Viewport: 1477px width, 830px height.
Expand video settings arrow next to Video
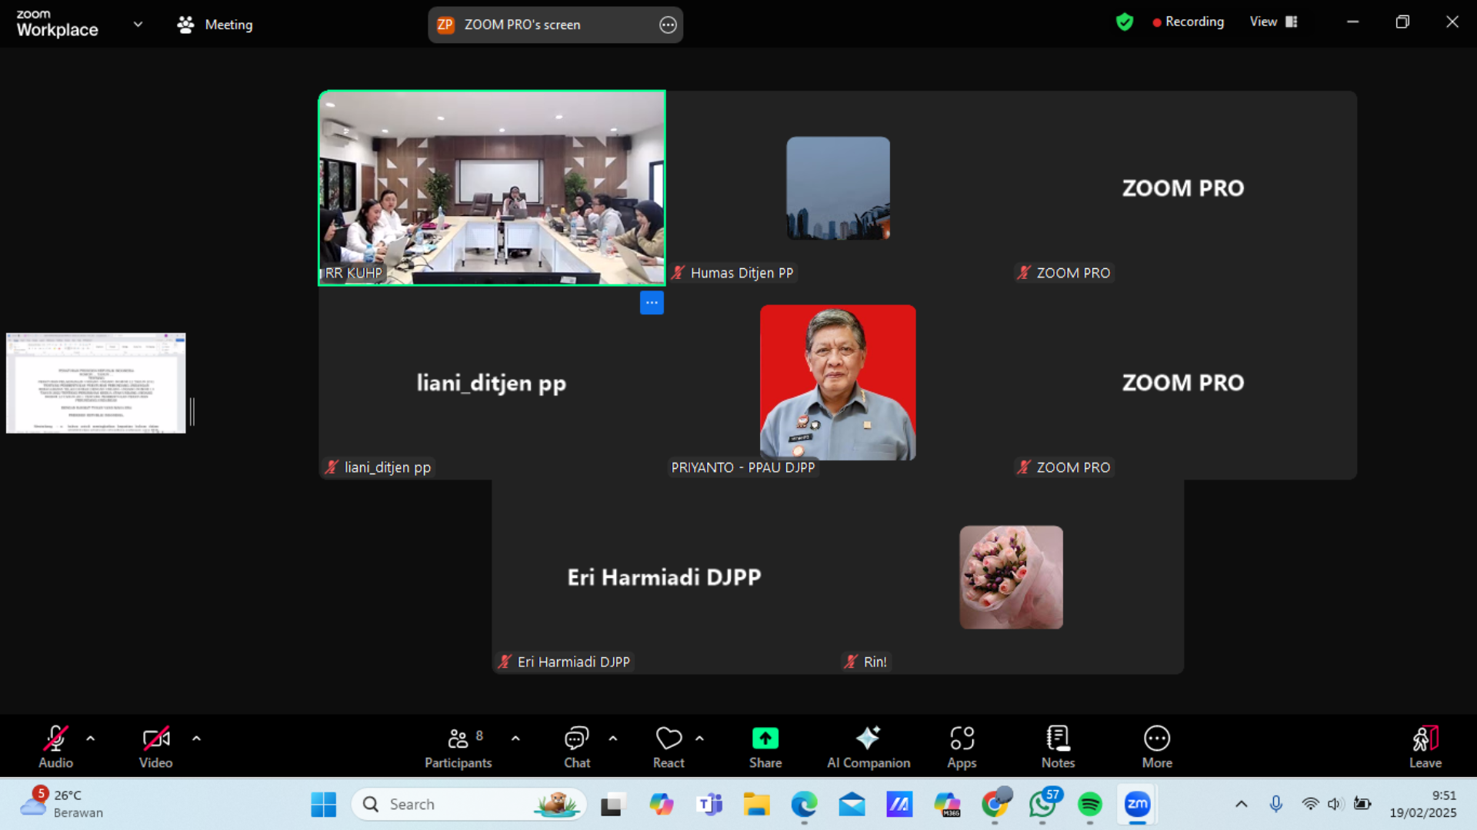(196, 739)
